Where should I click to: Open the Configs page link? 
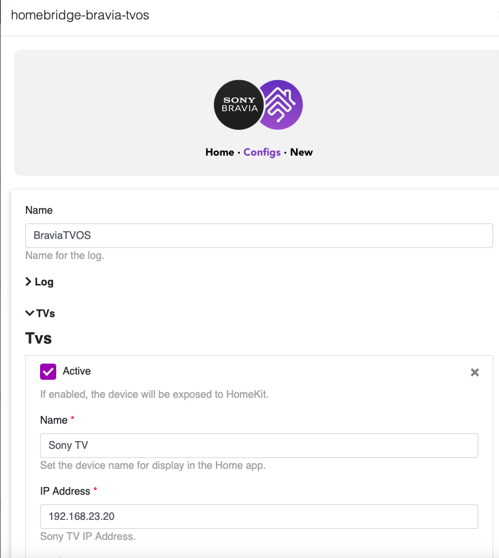click(262, 152)
